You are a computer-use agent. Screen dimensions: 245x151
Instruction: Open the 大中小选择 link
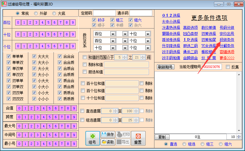pos(171,22)
